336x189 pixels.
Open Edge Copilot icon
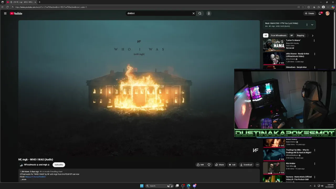[x=333, y=7]
